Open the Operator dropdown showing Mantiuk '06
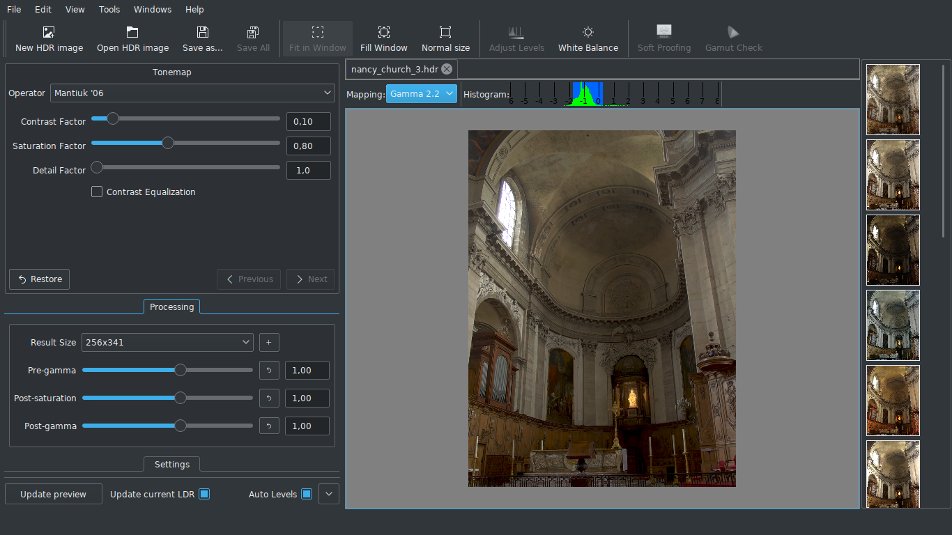Screen dimensions: 952x535 (192, 93)
